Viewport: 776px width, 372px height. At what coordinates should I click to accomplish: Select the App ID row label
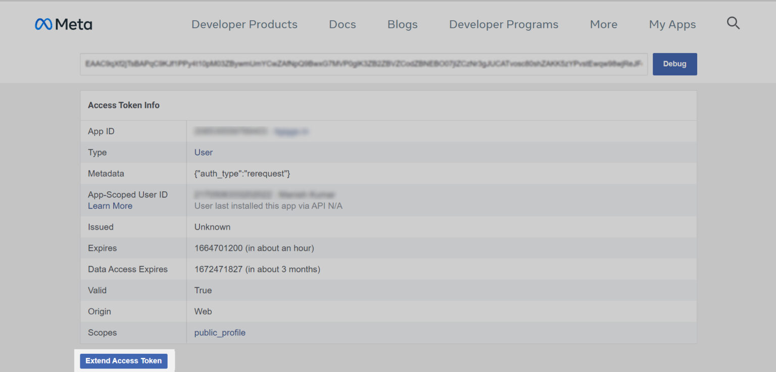(x=101, y=131)
